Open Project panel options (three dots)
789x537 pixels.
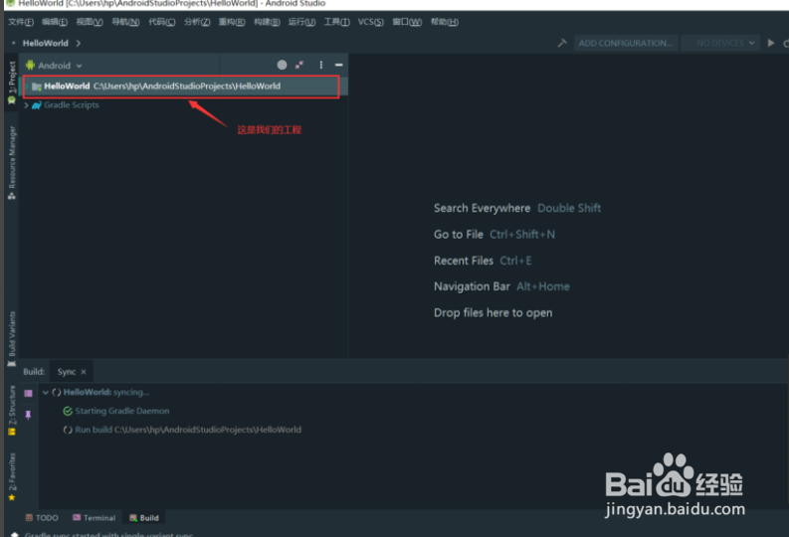click(x=321, y=65)
